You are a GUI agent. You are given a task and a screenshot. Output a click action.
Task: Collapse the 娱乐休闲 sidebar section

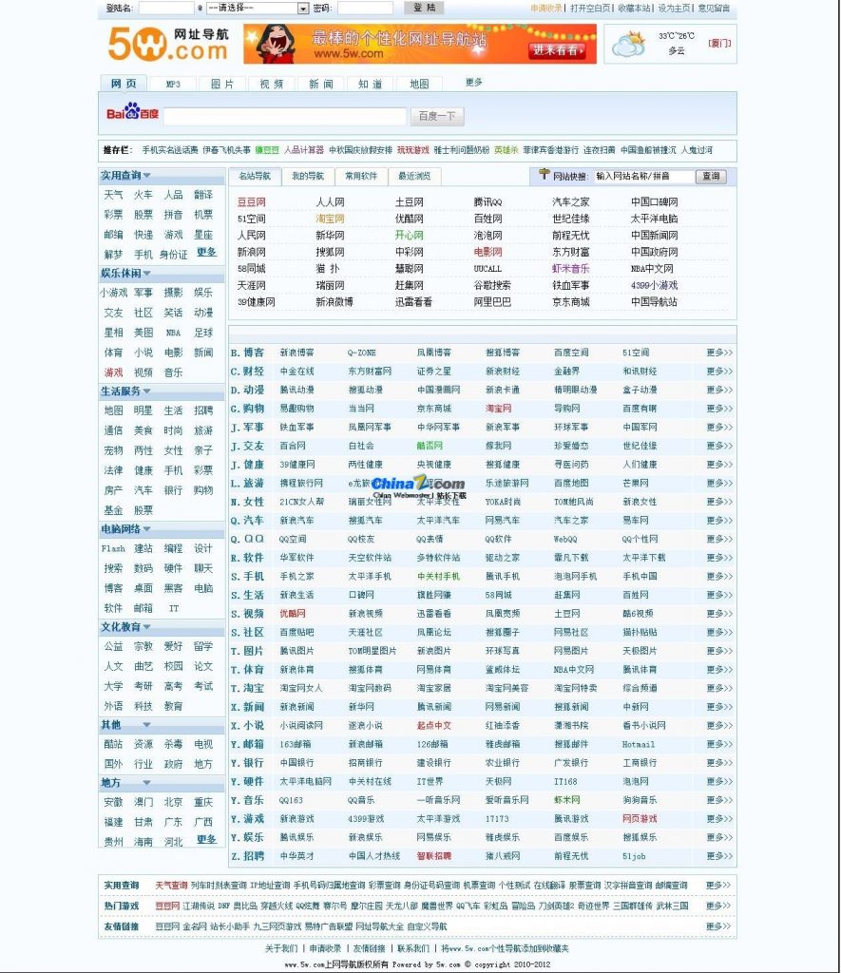(146, 273)
